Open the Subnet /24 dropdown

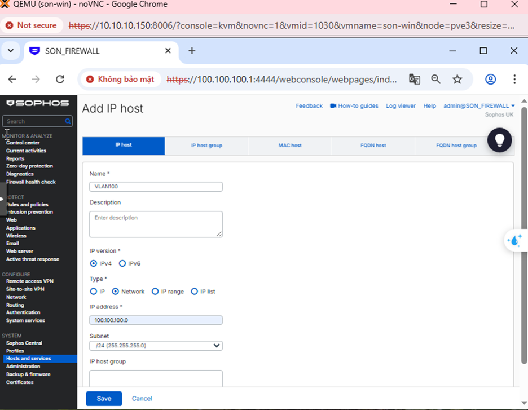(x=156, y=346)
